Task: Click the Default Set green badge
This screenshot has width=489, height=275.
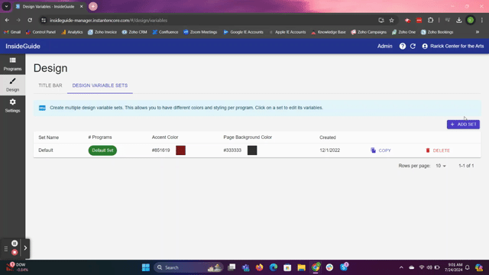Action: (102, 150)
